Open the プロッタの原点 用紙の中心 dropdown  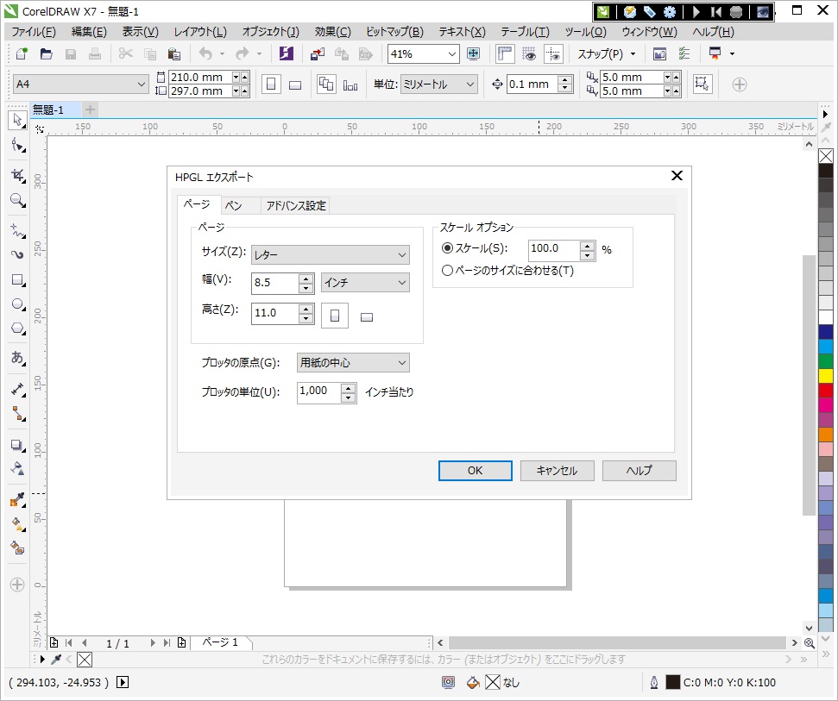(353, 362)
